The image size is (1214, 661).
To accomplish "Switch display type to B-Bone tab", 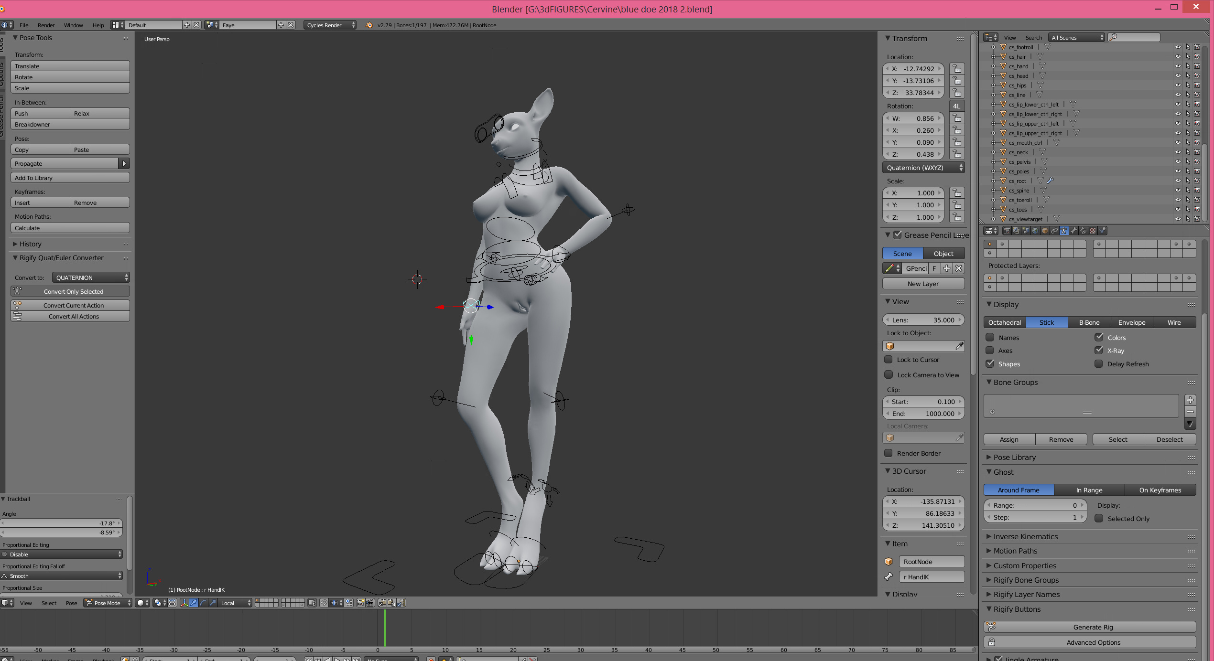I will [x=1089, y=322].
